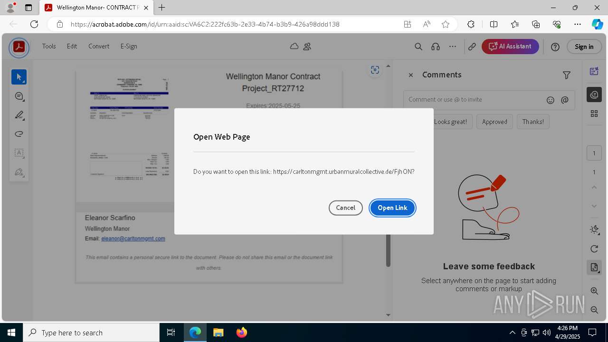Choose the add comment tool

point(19,96)
